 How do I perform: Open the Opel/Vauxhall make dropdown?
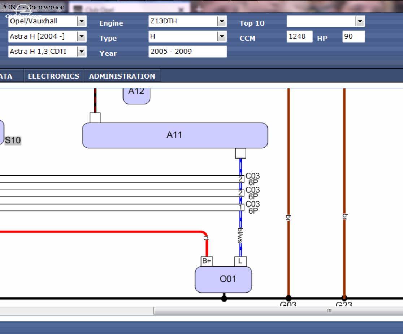[82, 21]
